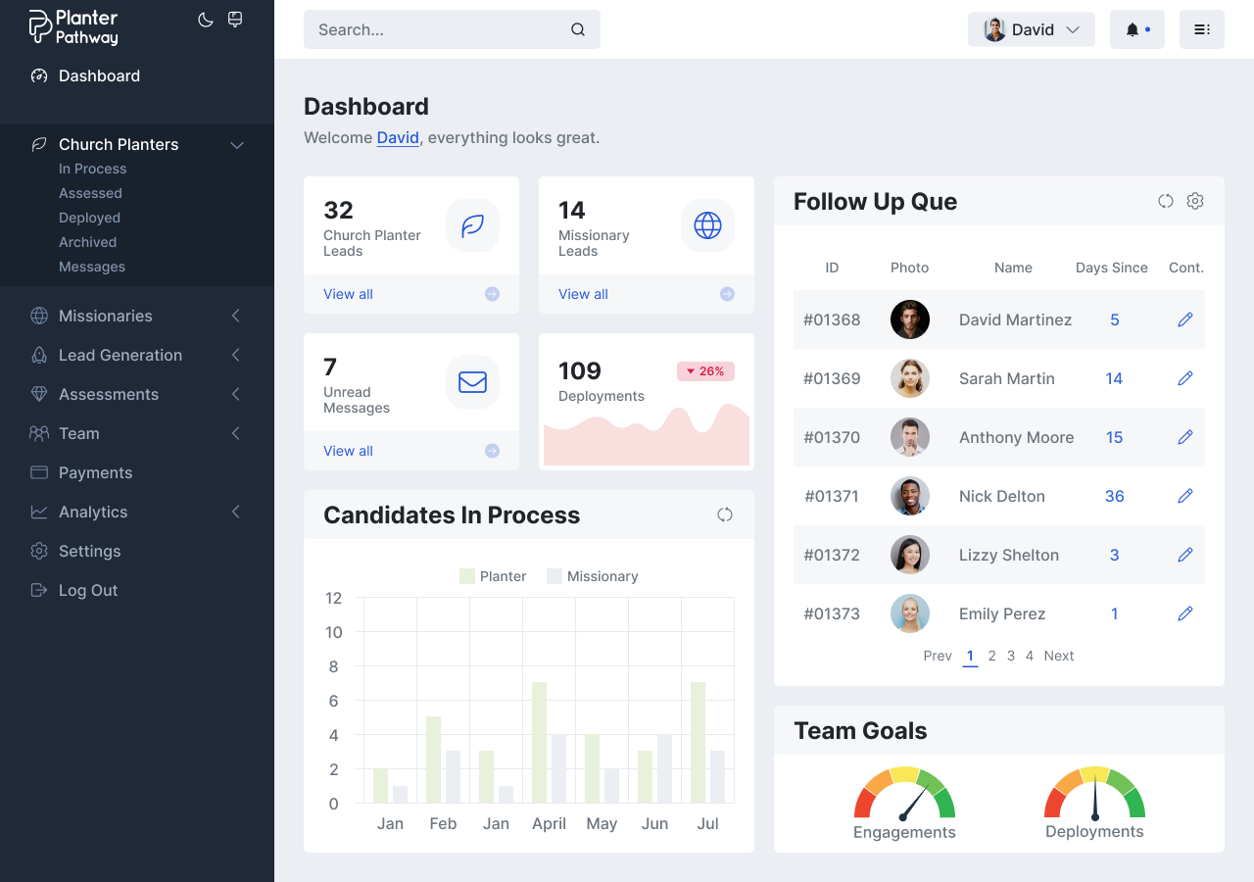Toggle the Planter legend in chart
Screen dimensions: 1254x882
pyautogui.click(x=494, y=576)
